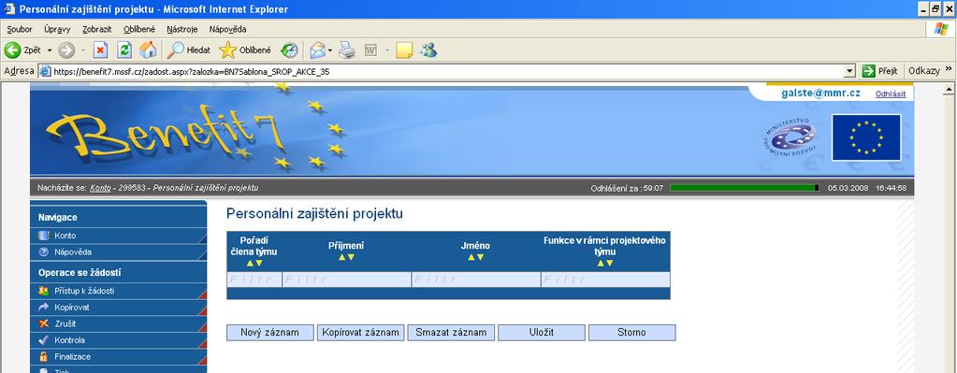Image resolution: width=957 pixels, height=373 pixels.
Task: Click the Odhlásit logout link
Action: coord(891,93)
